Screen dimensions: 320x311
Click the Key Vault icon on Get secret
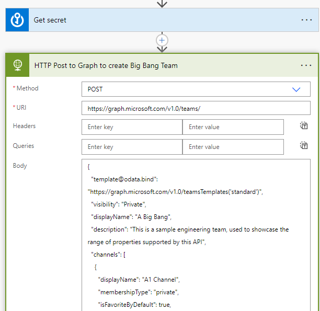(x=17, y=20)
